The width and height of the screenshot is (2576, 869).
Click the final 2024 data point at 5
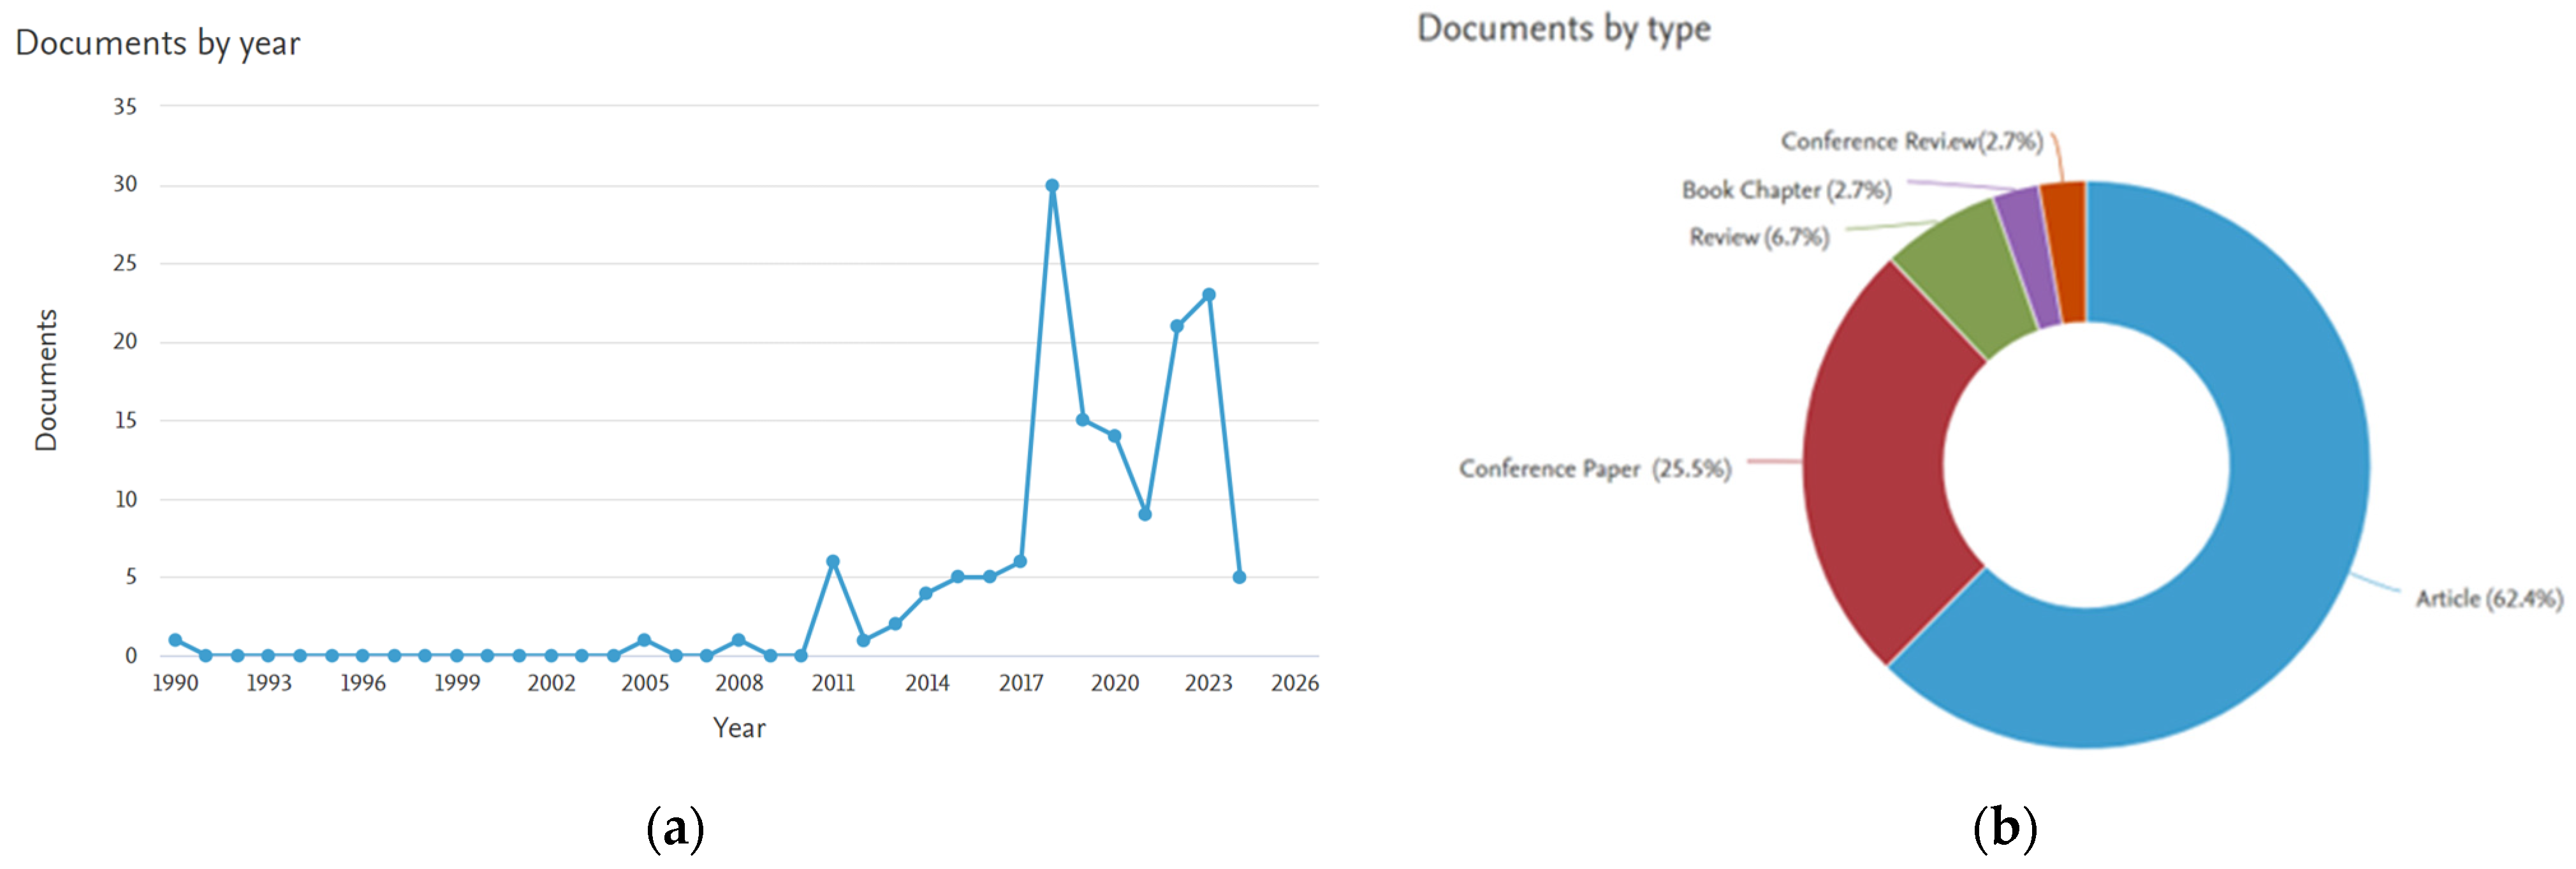click(x=1239, y=577)
